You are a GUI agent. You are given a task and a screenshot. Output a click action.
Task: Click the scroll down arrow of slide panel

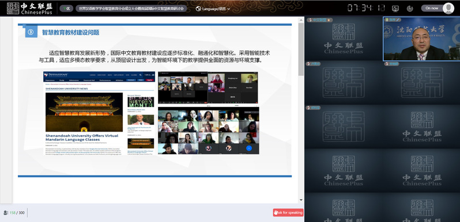(x=301, y=200)
